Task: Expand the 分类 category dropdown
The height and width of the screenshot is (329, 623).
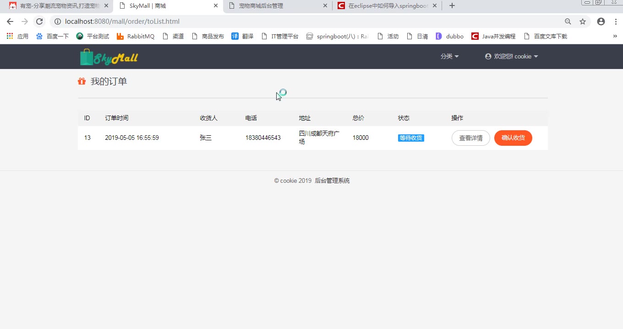Action: [449, 56]
